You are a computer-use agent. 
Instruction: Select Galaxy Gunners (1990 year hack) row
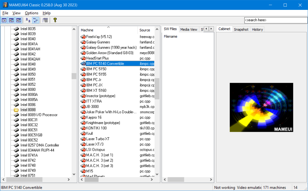(x=117, y=47)
